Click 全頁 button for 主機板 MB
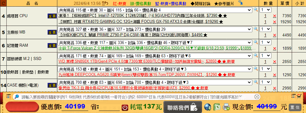Viewport: 306px width, 113px height. pyautogui.click(x=52, y=32)
